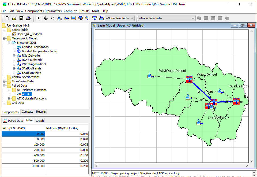
Task: Choose the Reach Creation tool
Action: coord(67,18)
